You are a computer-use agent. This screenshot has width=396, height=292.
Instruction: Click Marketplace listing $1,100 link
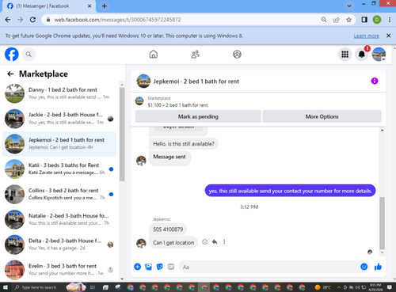177,105
